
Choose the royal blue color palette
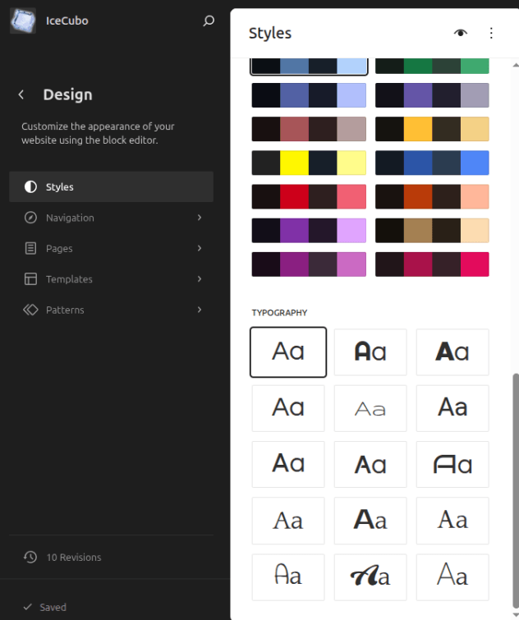click(x=432, y=163)
